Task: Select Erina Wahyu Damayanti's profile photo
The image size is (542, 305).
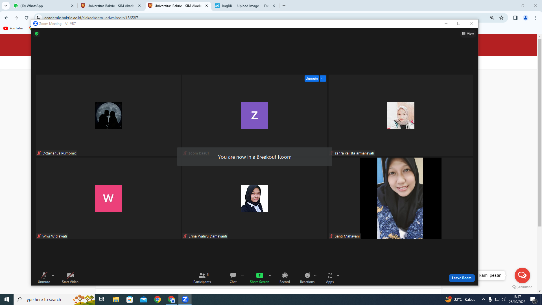Action: coord(255,198)
